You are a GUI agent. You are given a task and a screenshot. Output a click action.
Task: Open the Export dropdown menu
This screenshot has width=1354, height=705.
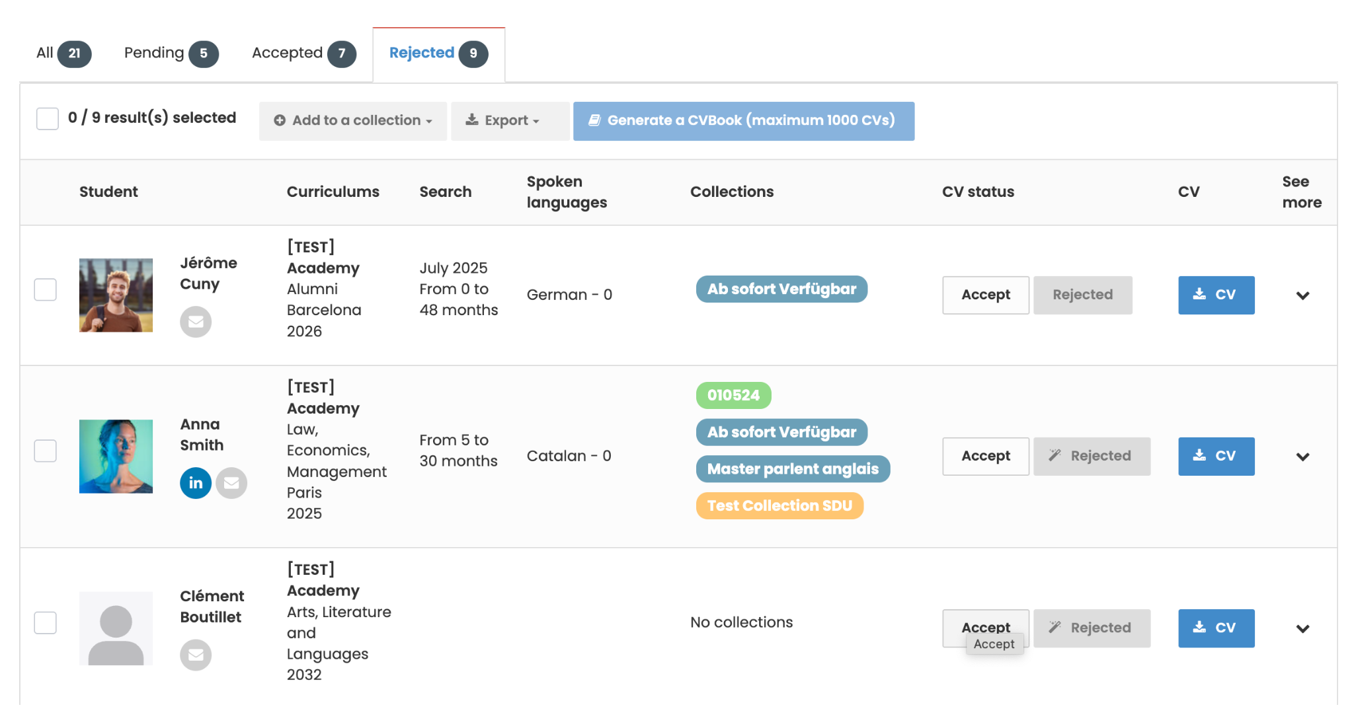[509, 121]
